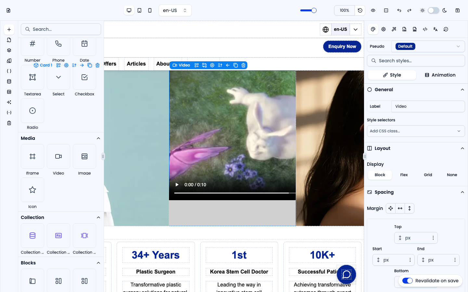
Task: Open the Add CSS class dropdown
Action: click(416, 131)
